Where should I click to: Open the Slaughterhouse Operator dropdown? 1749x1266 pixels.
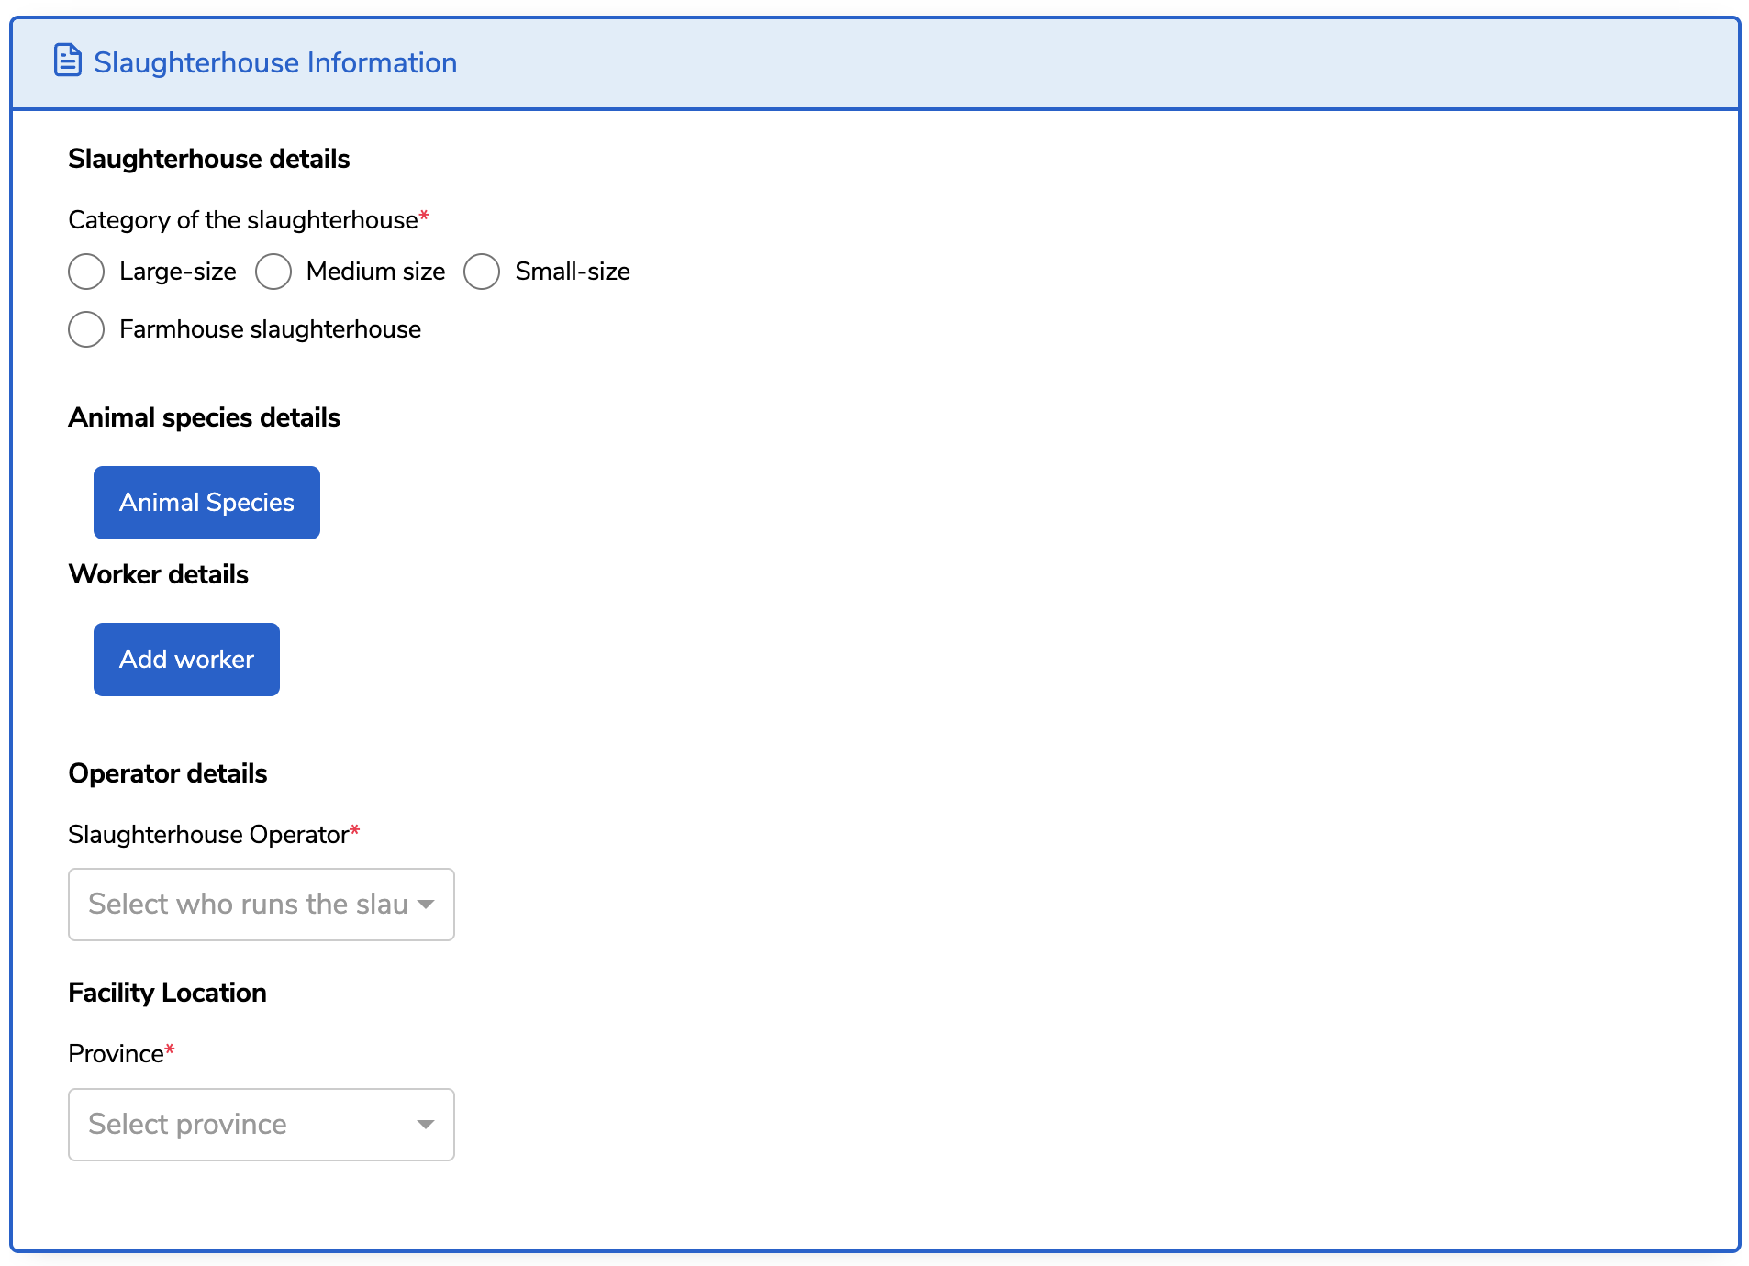[262, 905]
